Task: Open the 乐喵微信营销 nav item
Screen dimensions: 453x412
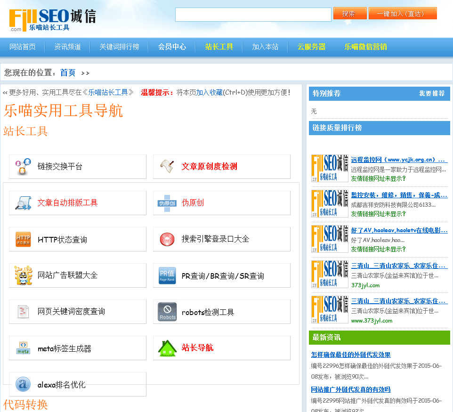Action: point(366,47)
